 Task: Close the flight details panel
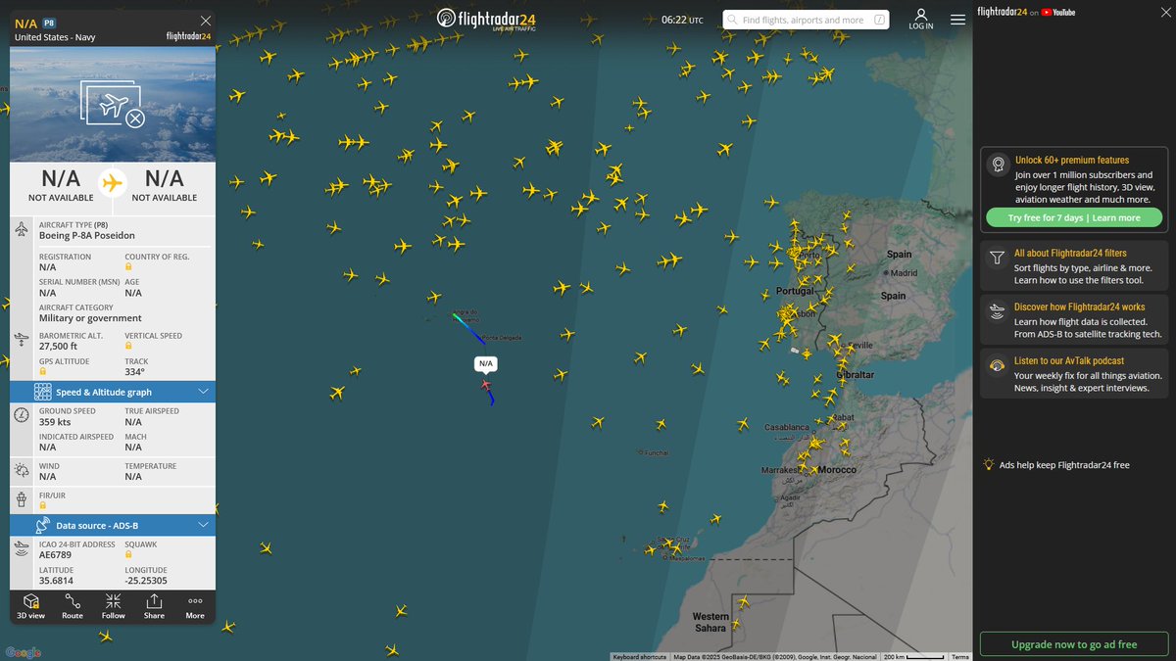(x=205, y=21)
